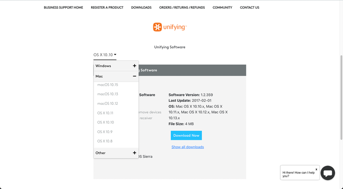Screen dimensions: 343x189
Task: Open the Contact Us nav link
Action: [249, 7]
